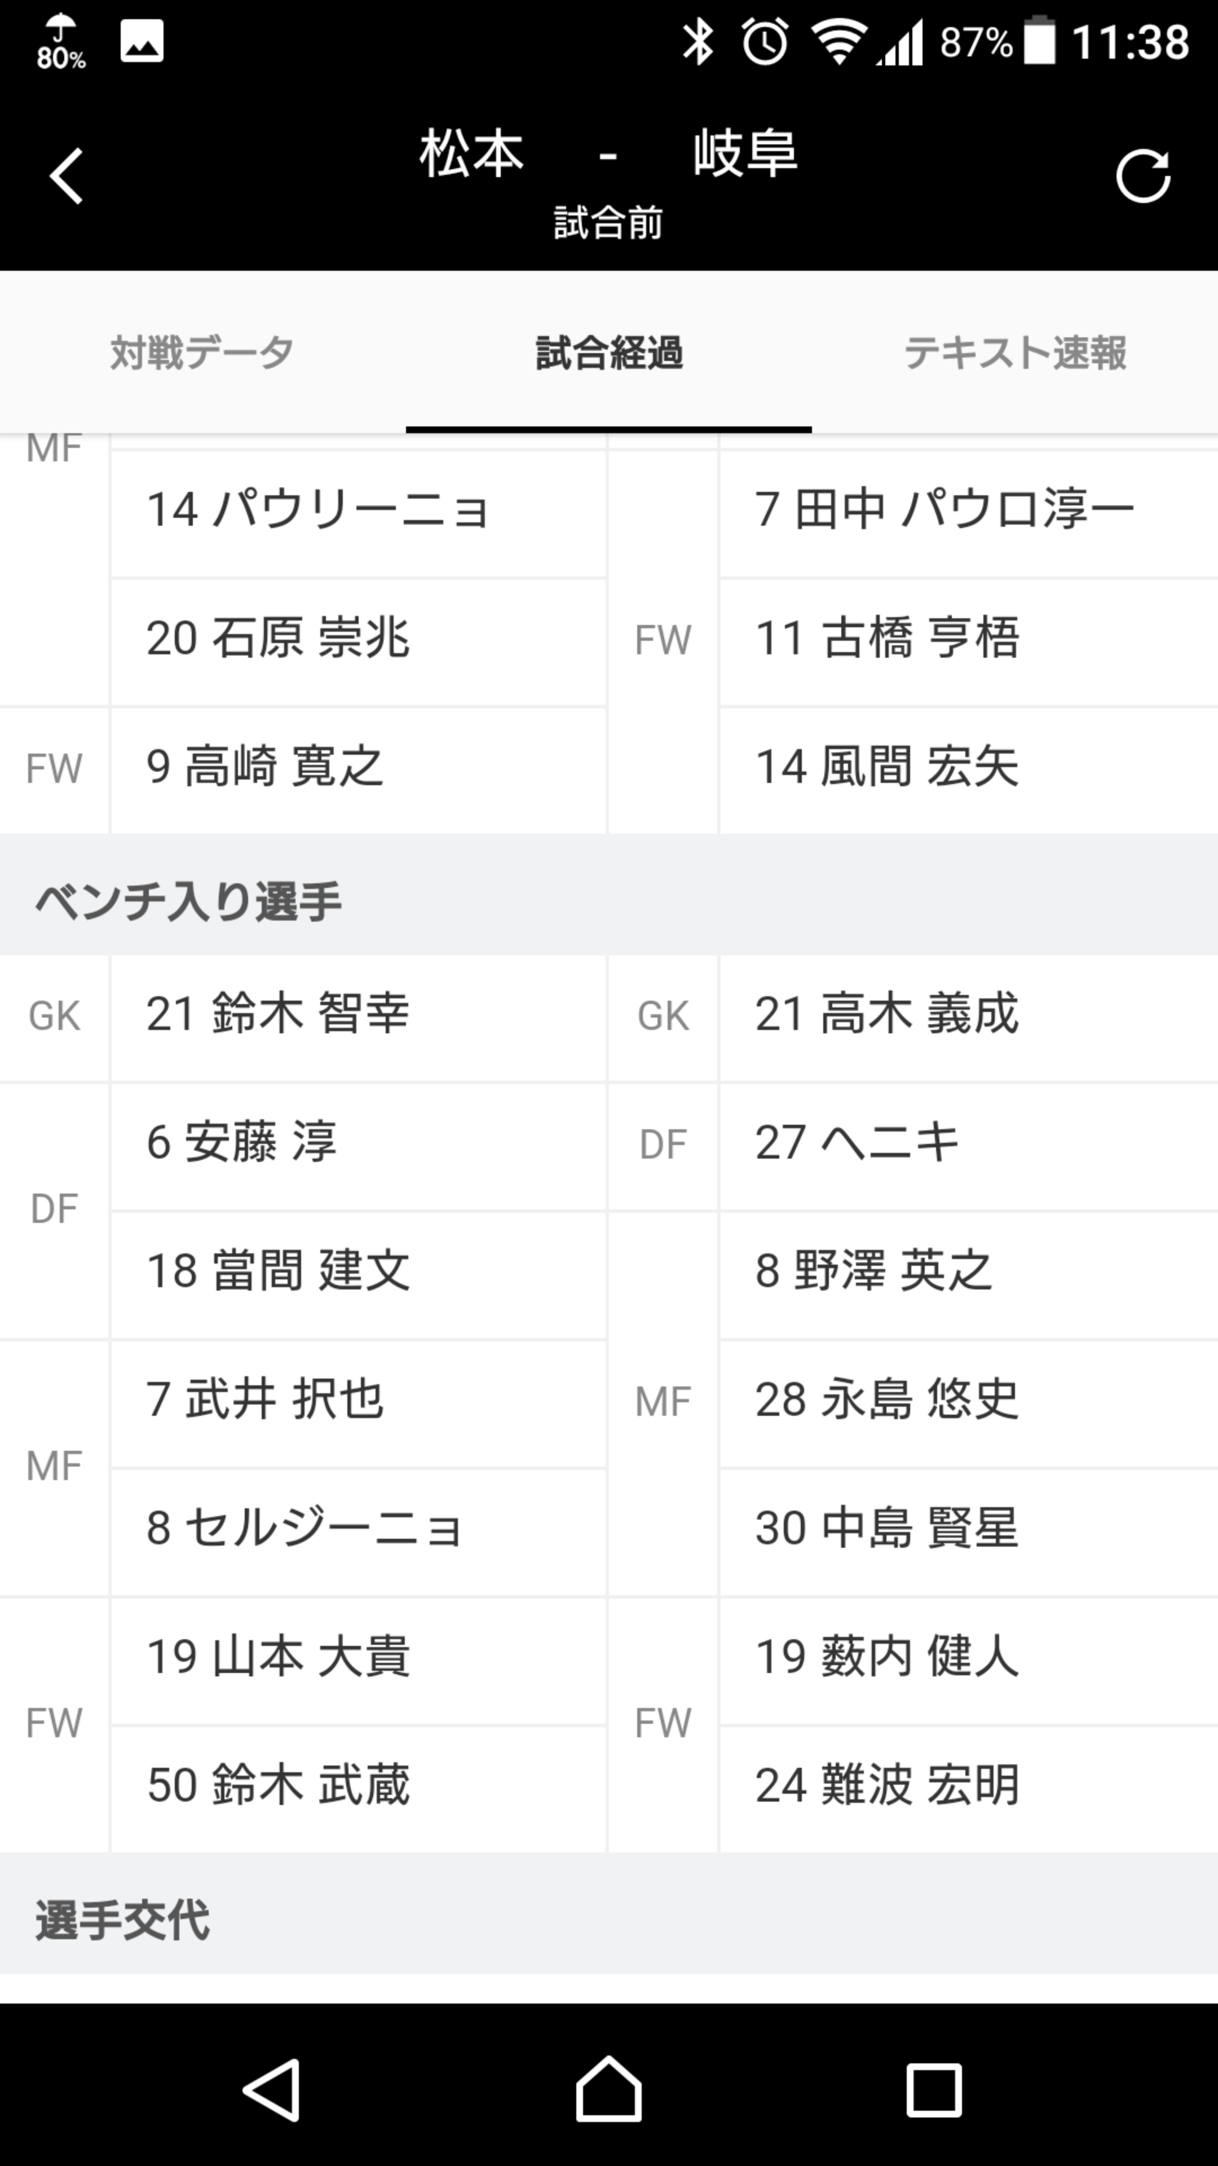Switch to the 対戦データ tab

click(x=202, y=353)
